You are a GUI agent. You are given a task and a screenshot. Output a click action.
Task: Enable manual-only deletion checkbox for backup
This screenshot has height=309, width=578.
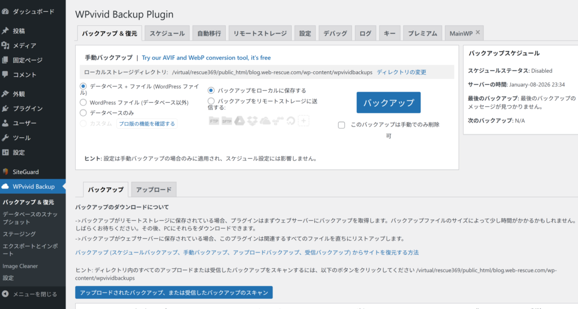click(x=341, y=125)
